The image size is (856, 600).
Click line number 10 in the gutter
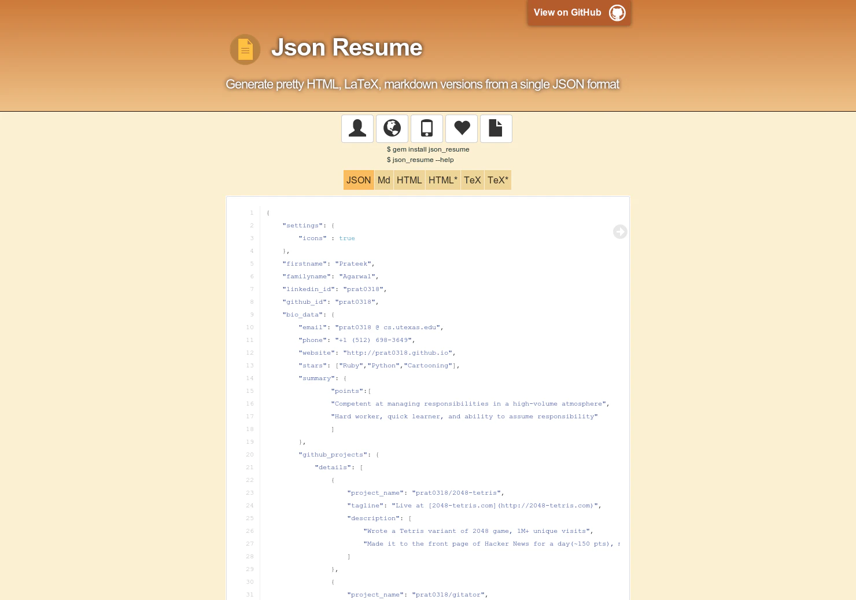[250, 327]
